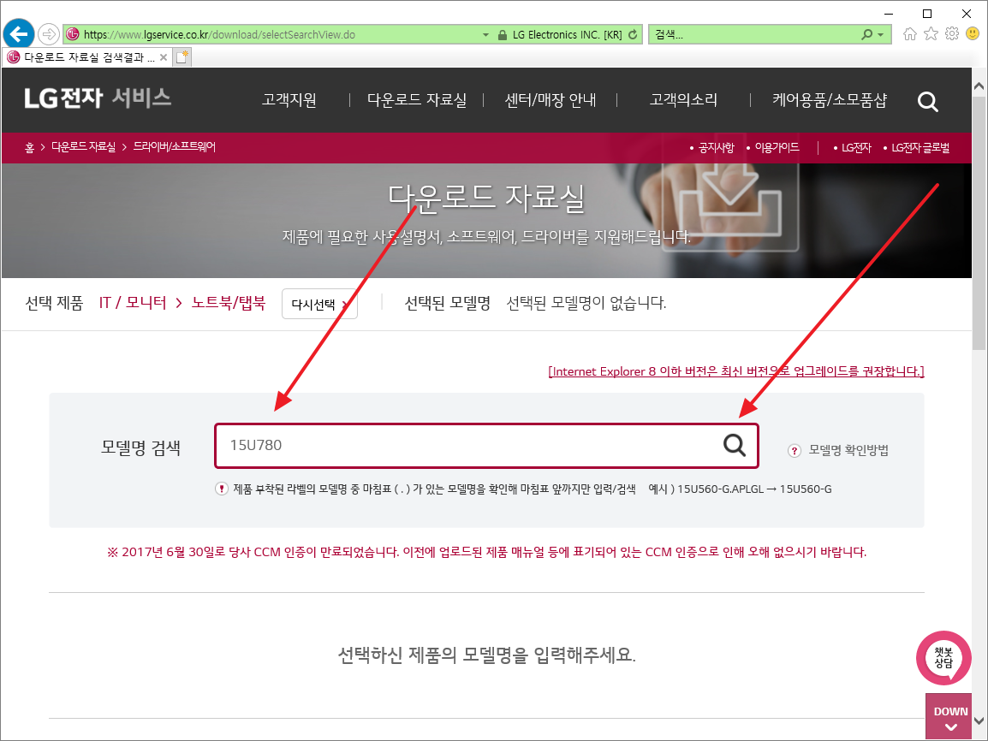Click the browser forward arrow button
Viewport: 988px width, 741px height.
coord(49,35)
